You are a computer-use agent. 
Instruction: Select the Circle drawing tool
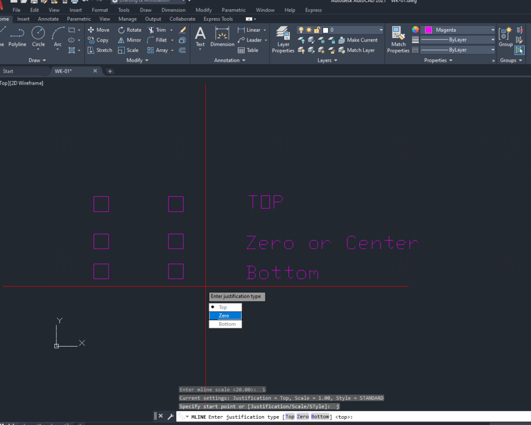tap(38, 36)
